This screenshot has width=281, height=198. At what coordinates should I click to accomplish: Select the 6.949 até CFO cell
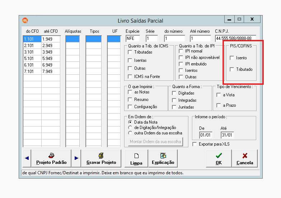51,65
